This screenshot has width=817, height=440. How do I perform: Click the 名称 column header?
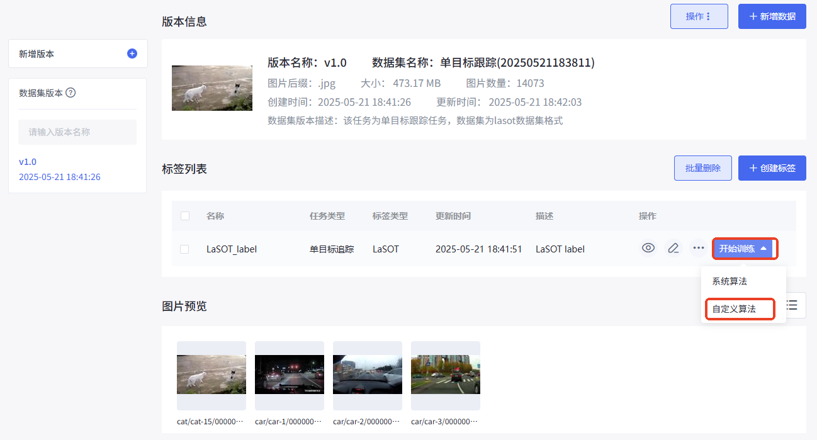[x=215, y=216]
